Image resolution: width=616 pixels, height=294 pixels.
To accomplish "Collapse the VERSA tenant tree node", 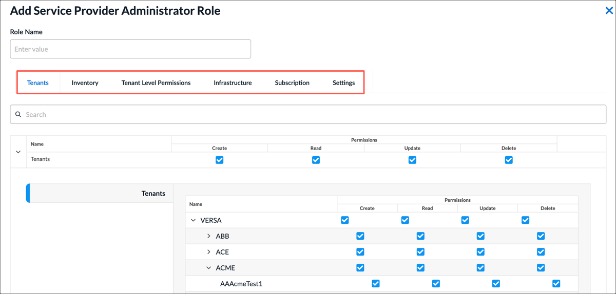I will tap(194, 220).
